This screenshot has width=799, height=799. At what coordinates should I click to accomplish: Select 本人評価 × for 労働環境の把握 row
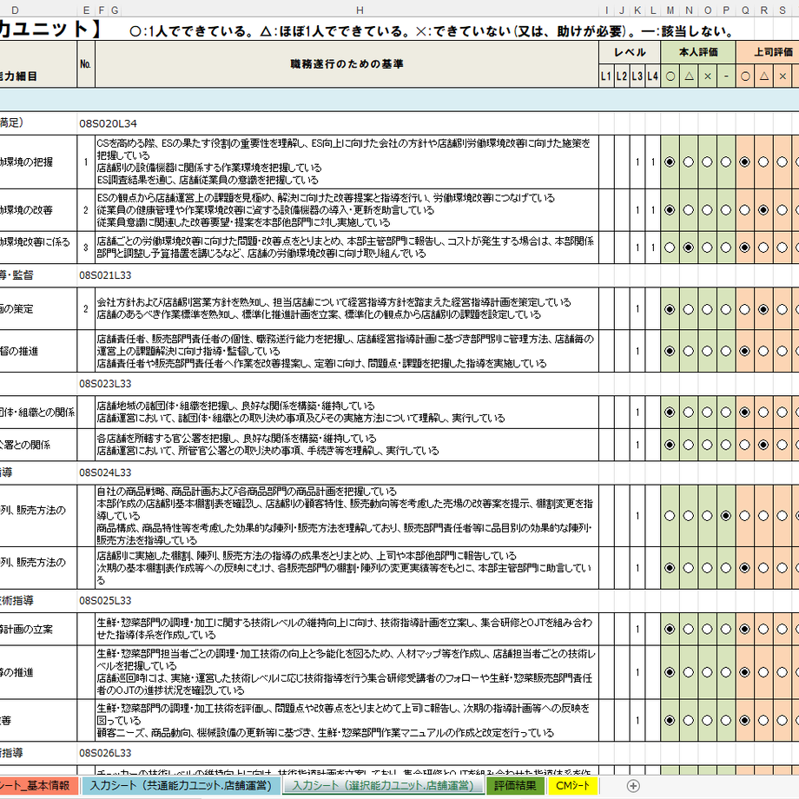click(x=707, y=162)
